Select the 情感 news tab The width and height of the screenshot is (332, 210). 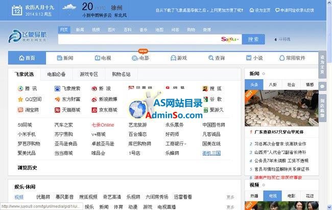(x=310, y=84)
